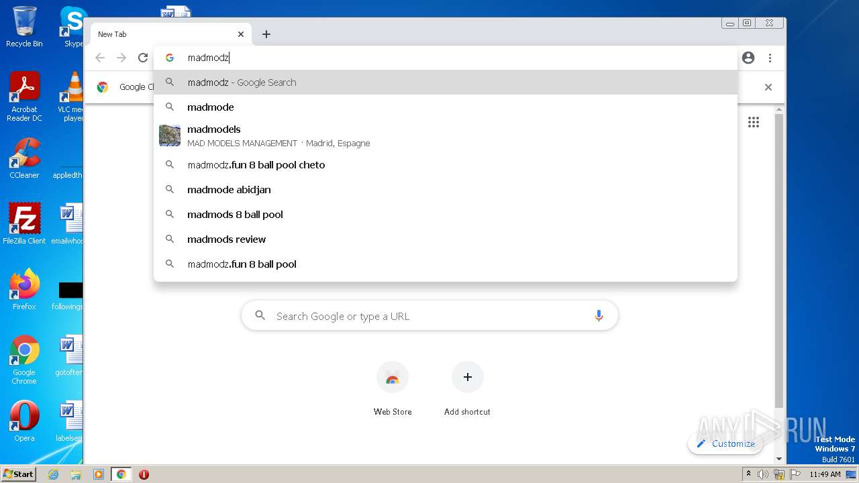Open Opera desktop icon

coord(24,421)
